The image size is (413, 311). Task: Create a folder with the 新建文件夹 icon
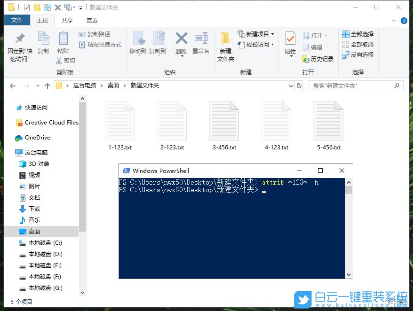[x=226, y=45]
